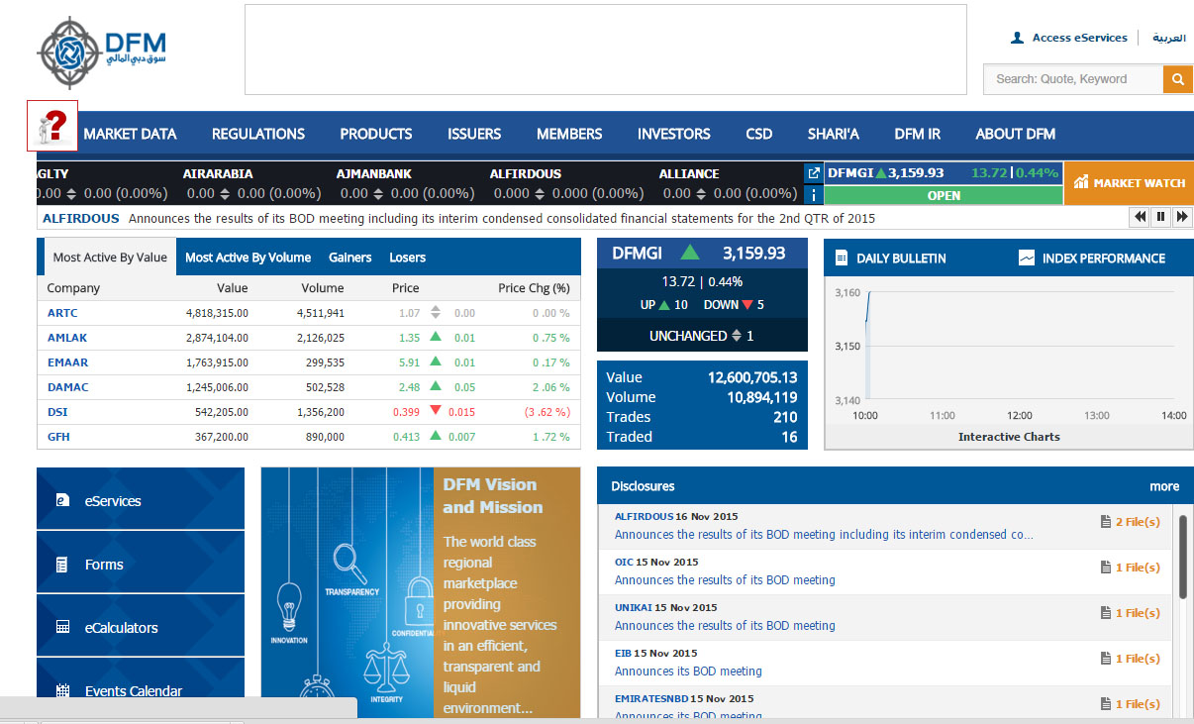This screenshot has height=724, width=1194.
Task: Click the Daily Bulletin document icon
Action: pos(842,259)
